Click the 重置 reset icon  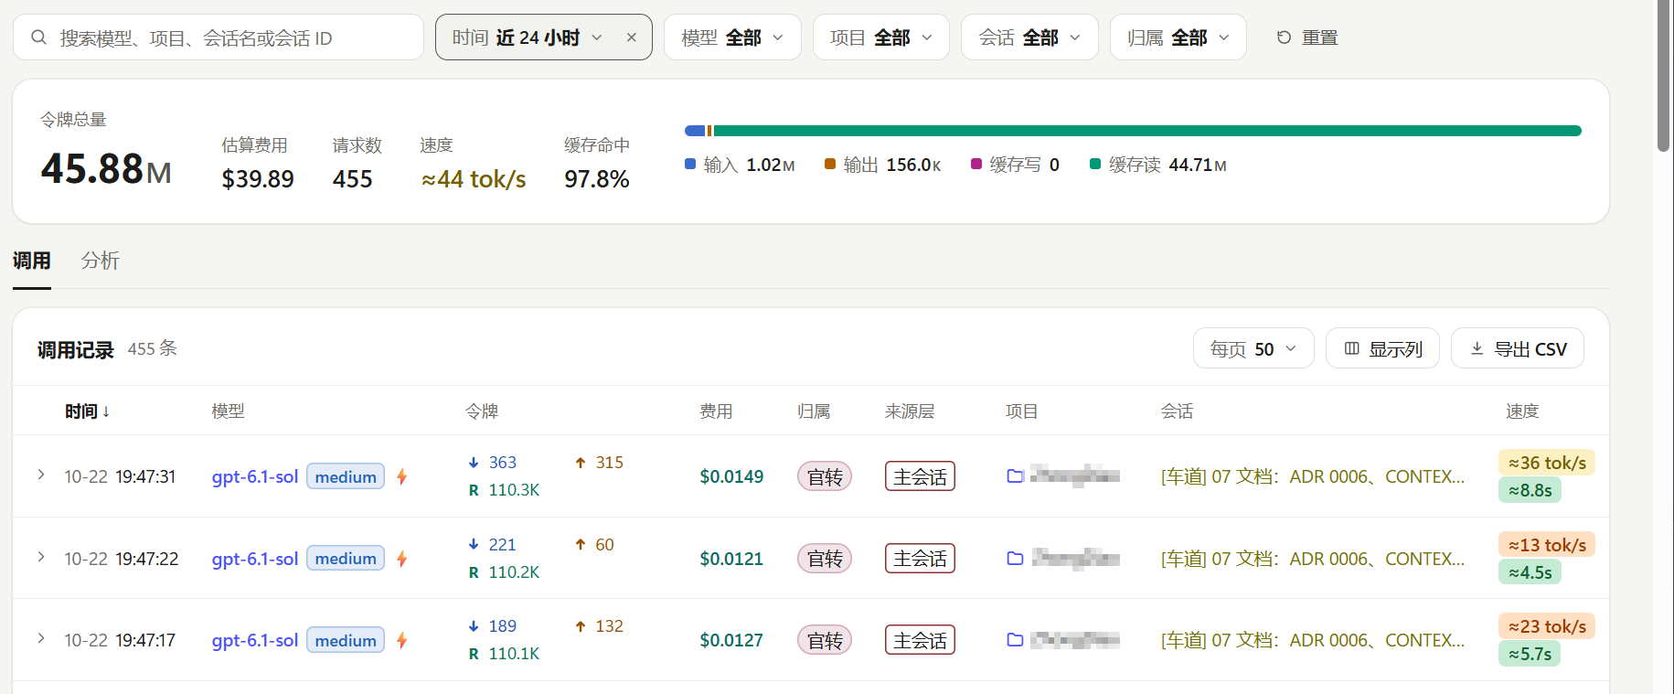tap(1284, 37)
